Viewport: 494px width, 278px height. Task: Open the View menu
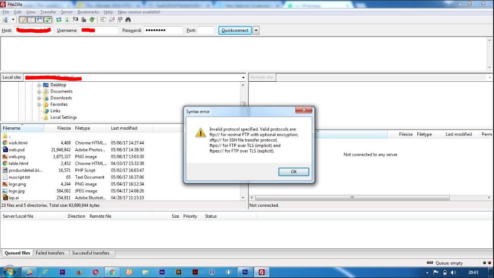click(x=31, y=12)
